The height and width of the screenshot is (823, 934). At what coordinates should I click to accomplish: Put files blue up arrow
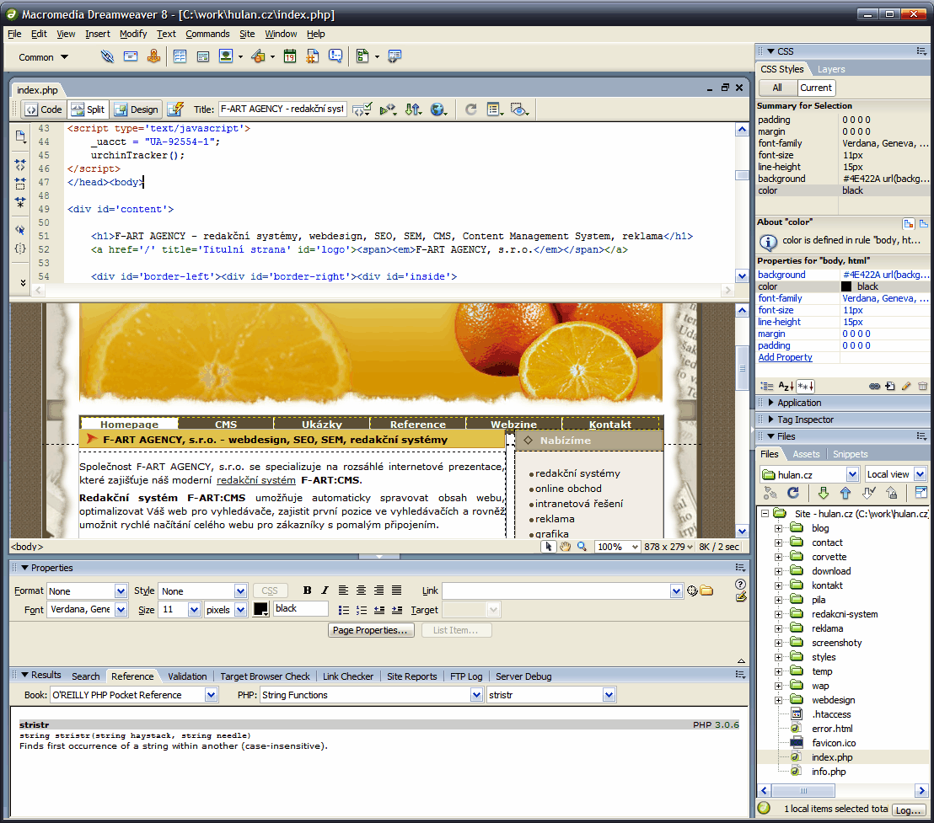click(x=845, y=493)
